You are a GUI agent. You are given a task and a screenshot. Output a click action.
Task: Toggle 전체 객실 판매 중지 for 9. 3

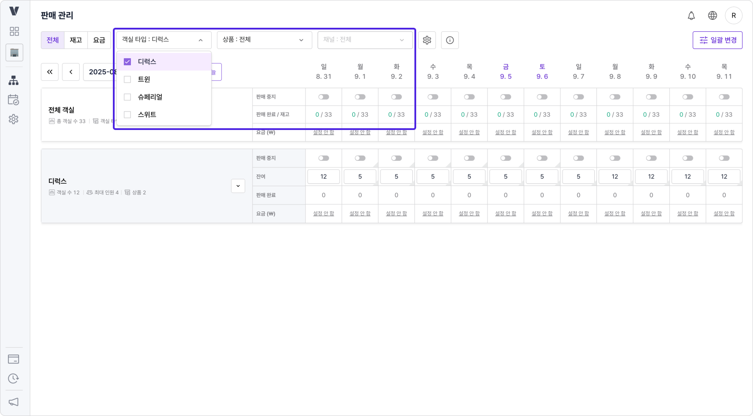[x=433, y=97]
